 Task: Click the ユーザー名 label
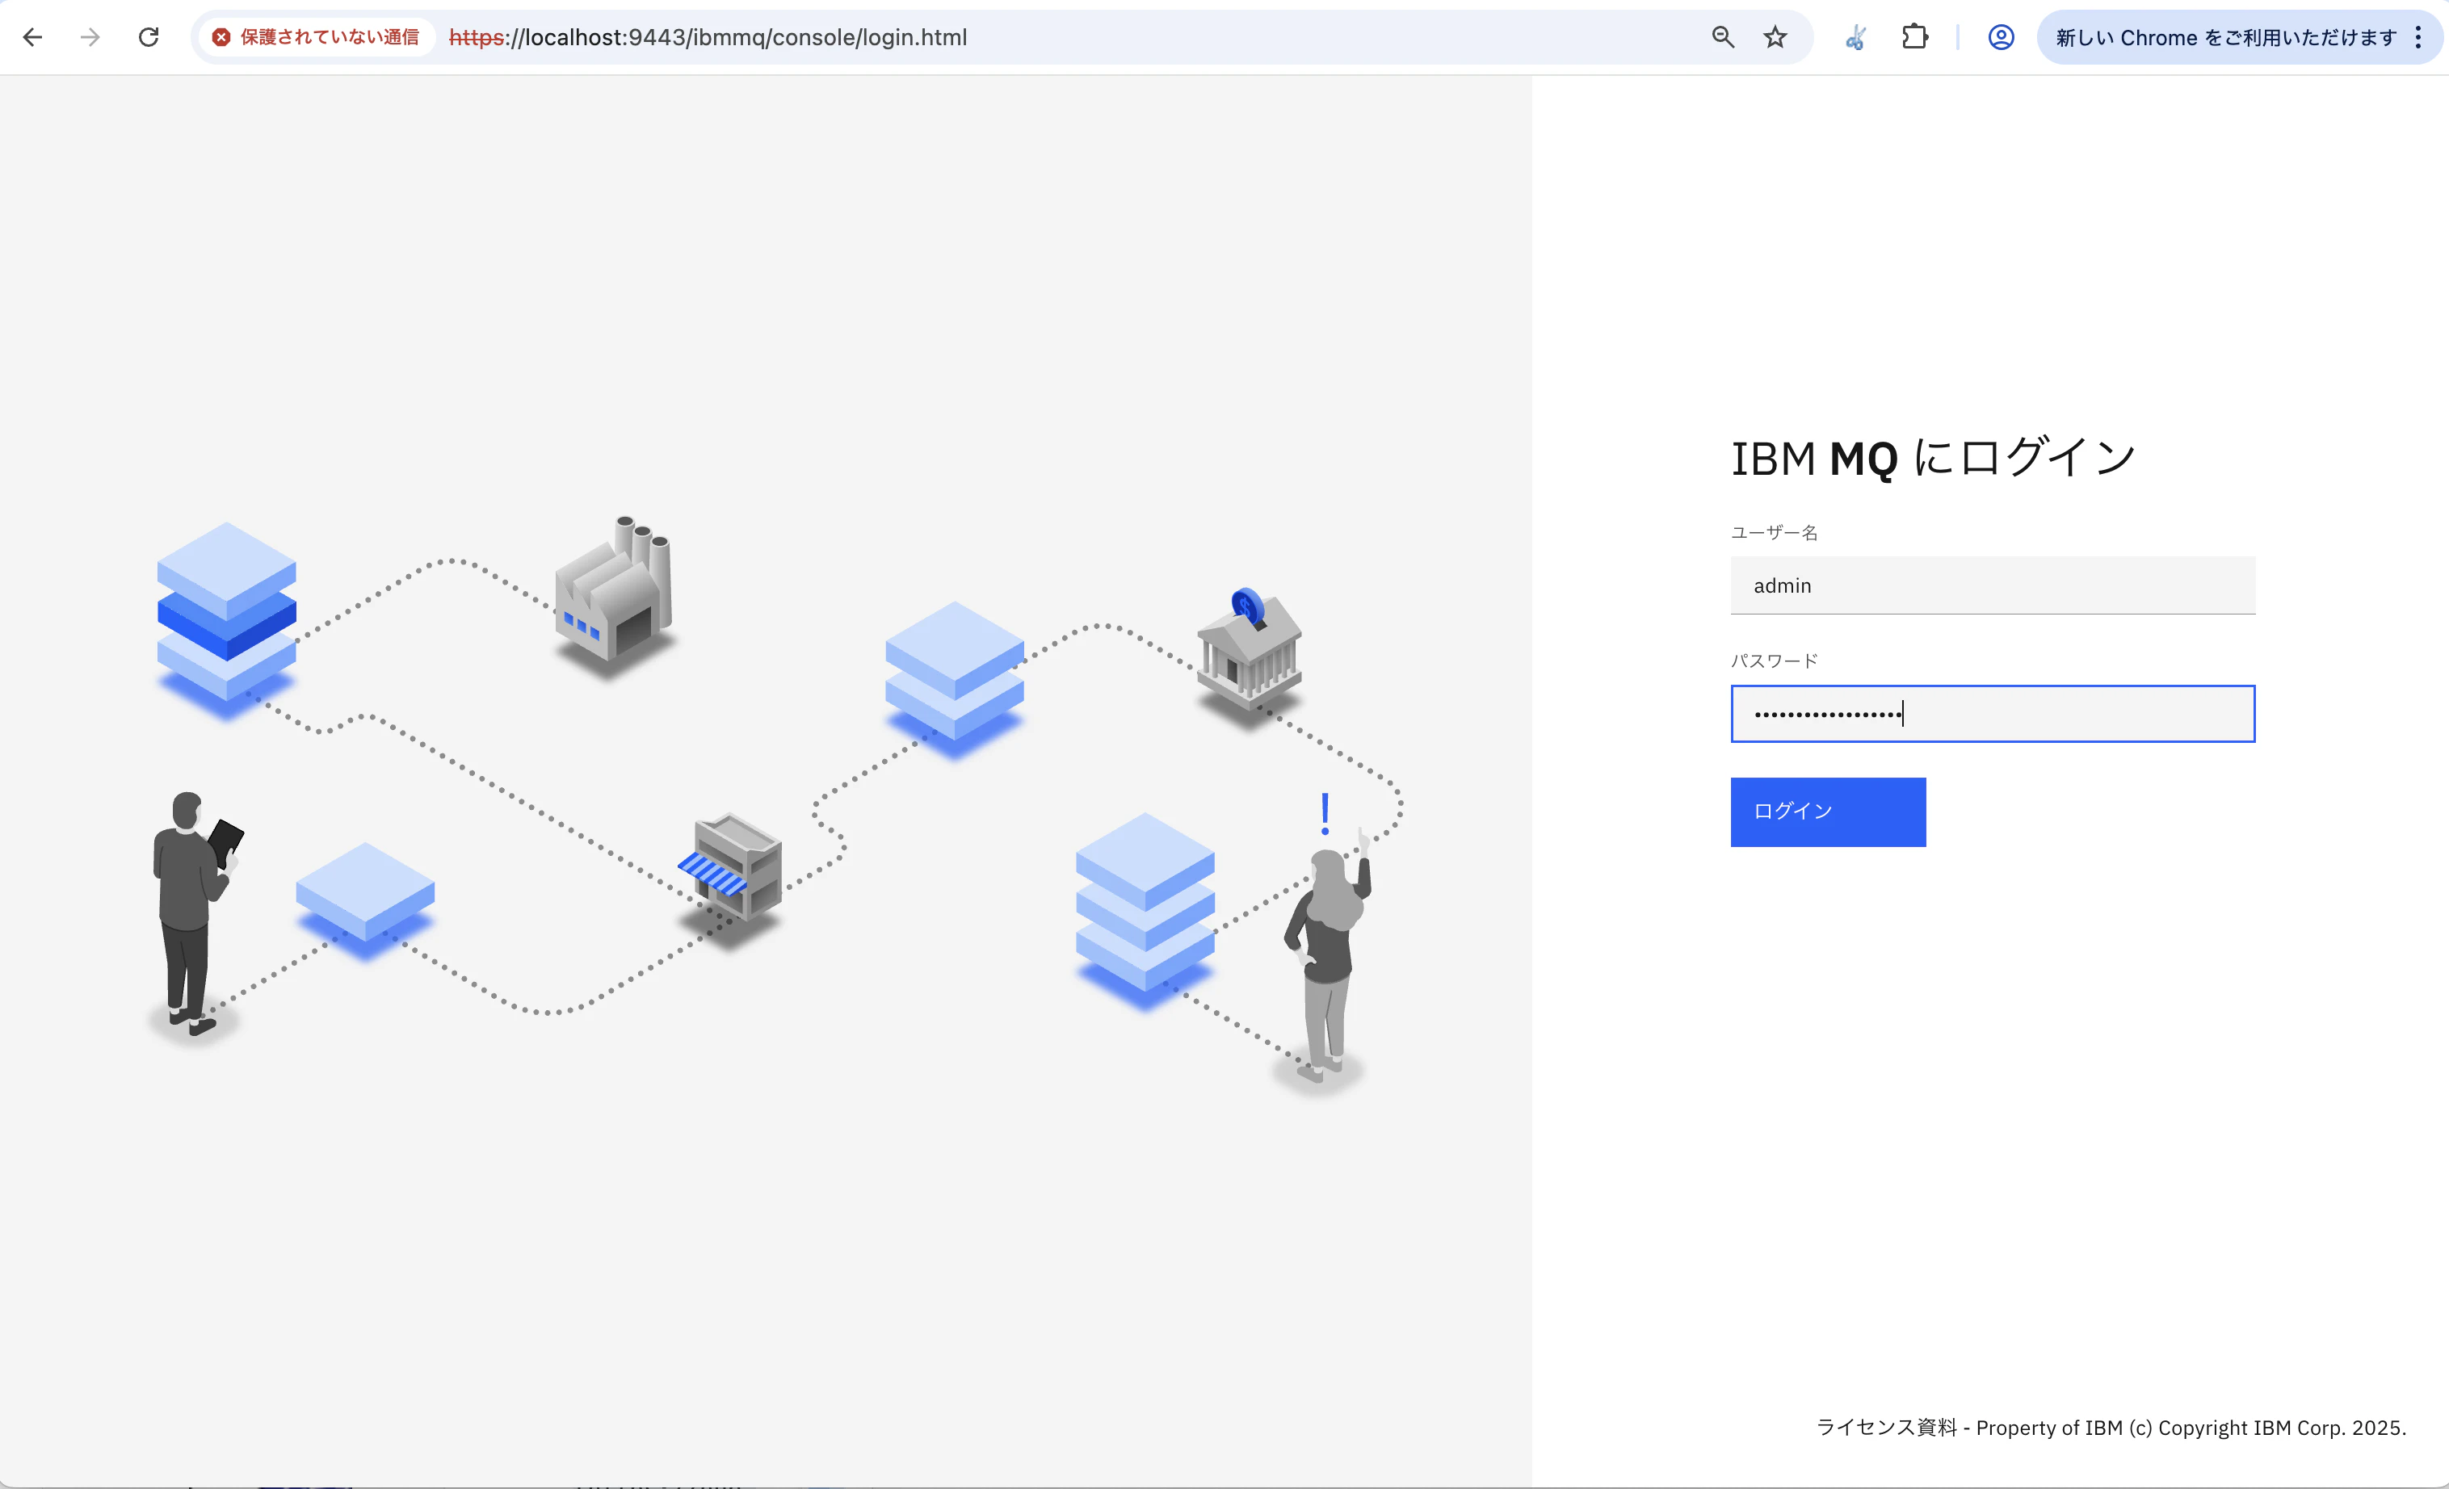point(1774,532)
